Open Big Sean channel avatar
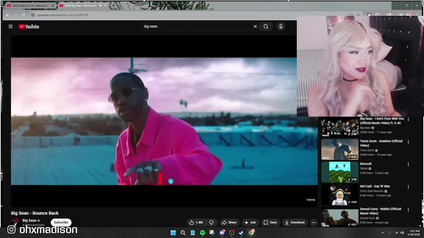This screenshot has width=424, height=238. tap(15, 222)
